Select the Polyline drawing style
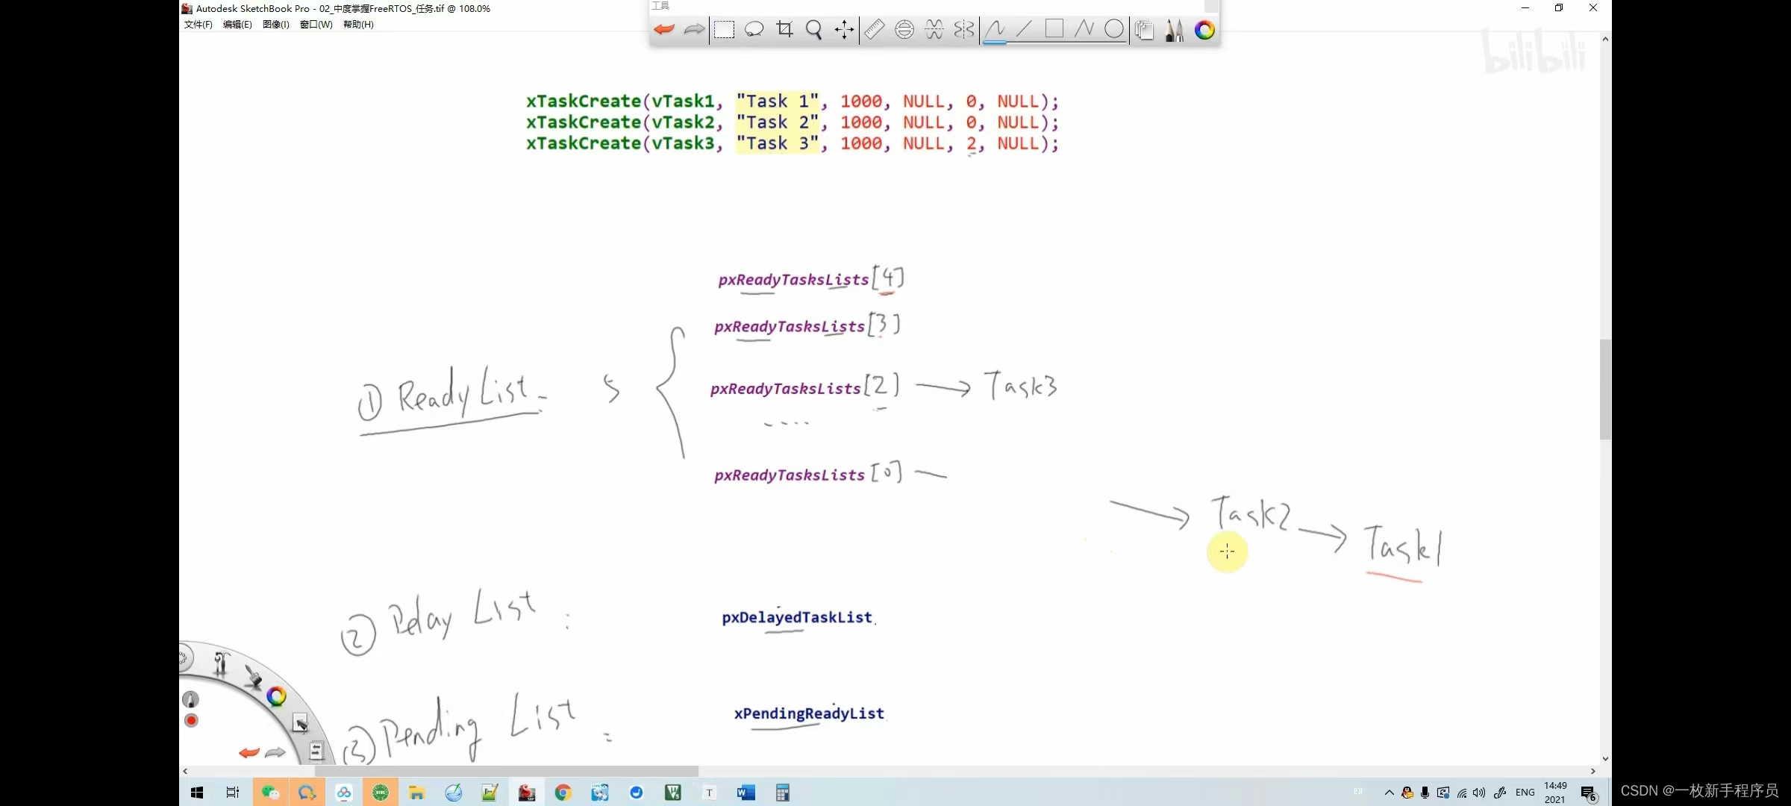The height and width of the screenshot is (806, 1791). 1084,30
